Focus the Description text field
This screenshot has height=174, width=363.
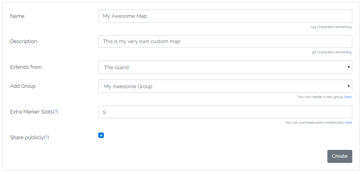[225, 42]
